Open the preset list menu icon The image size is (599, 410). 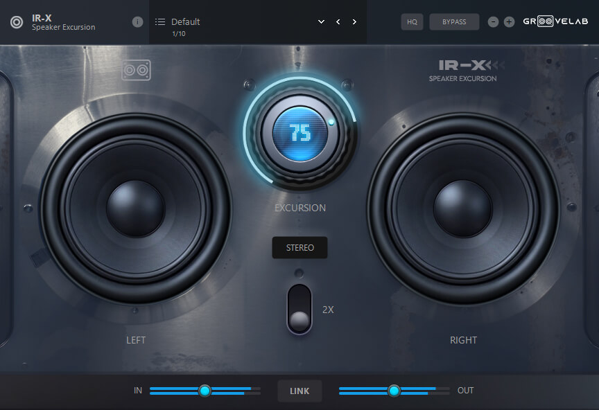click(x=160, y=22)
